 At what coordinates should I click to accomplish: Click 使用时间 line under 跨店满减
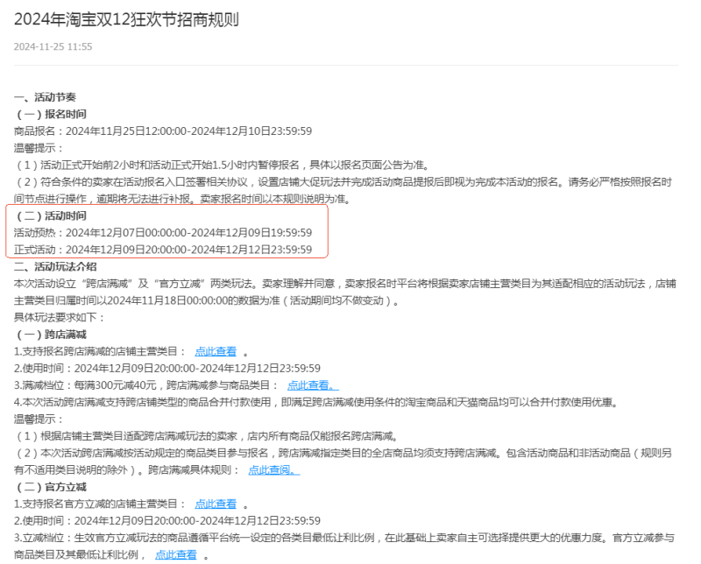click(167, 369)
